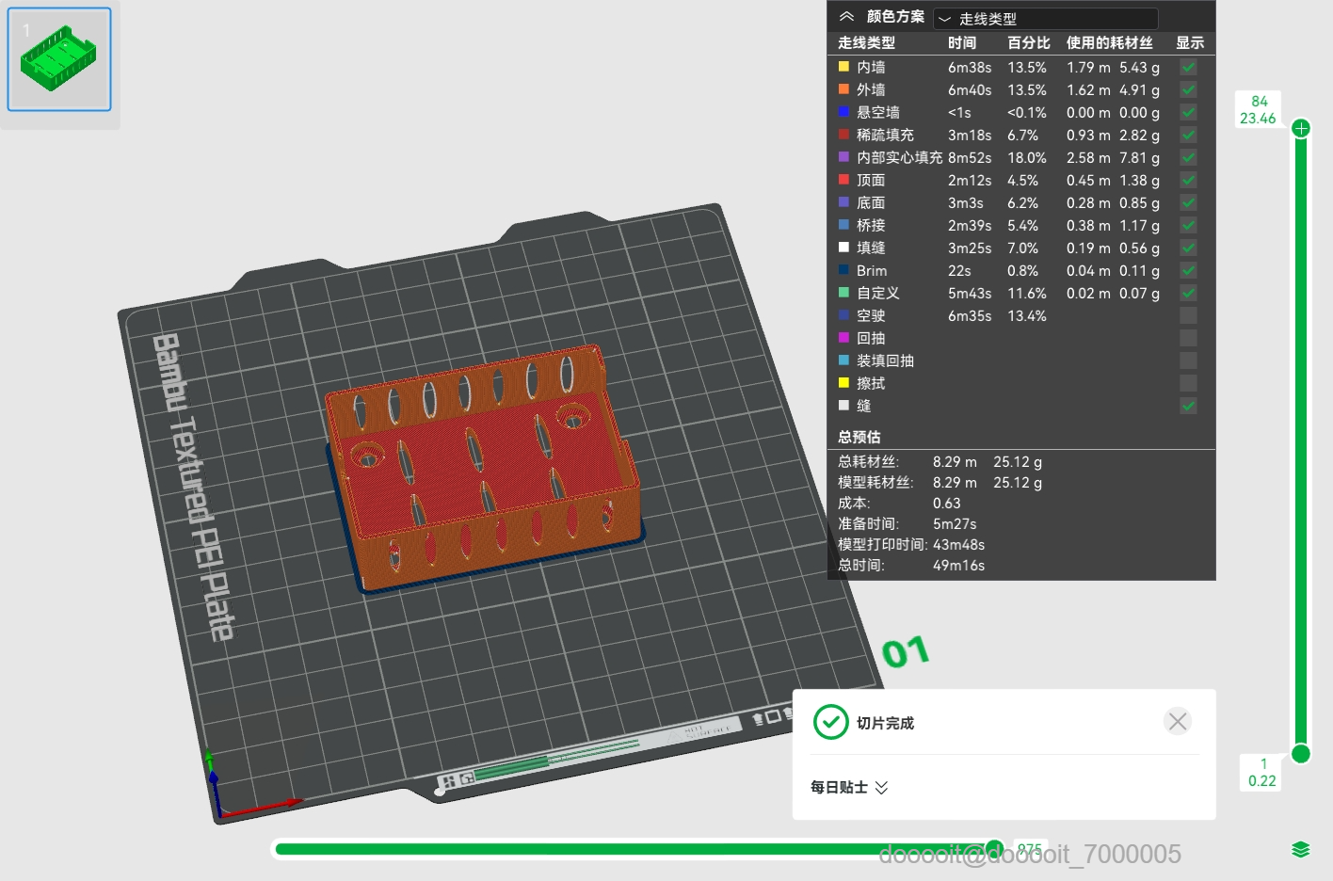Click the dark blue swatch beside Brim

(843, 270)
